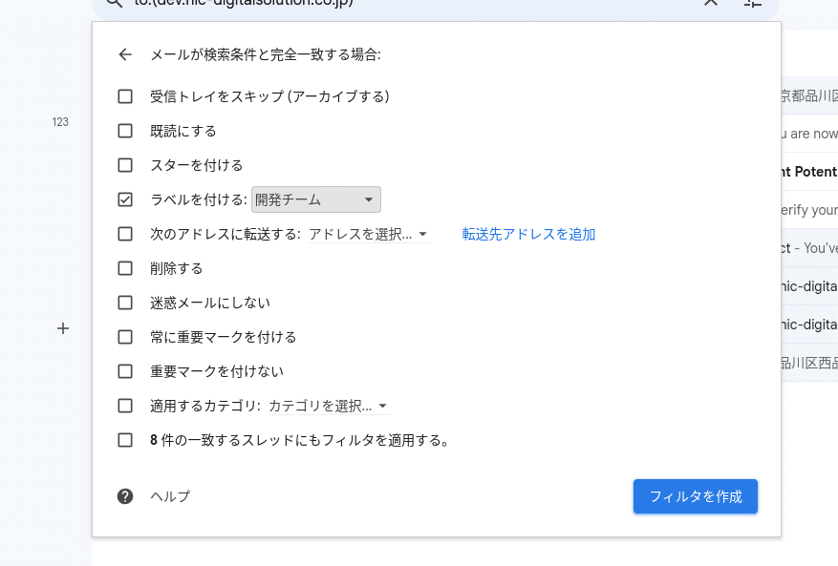Click the compose plus button in the sidebar
The width and height of the screenshot is (838, 566).
(x=62, y=328)
